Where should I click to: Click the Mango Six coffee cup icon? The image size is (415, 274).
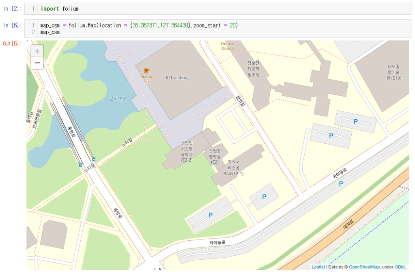click(x=146, y=71)
